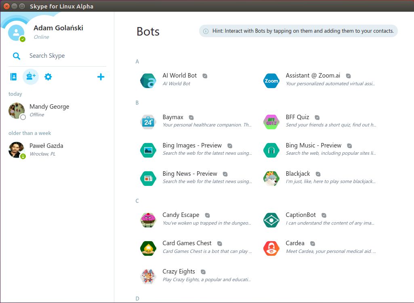414x303 pixels.
Task: Click the Bing News - Preview name
Action: [190, 174]
